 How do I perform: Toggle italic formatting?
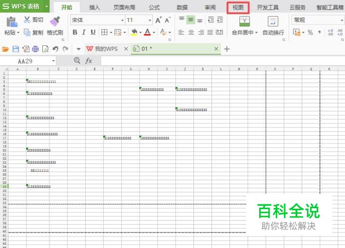point(84,32)
